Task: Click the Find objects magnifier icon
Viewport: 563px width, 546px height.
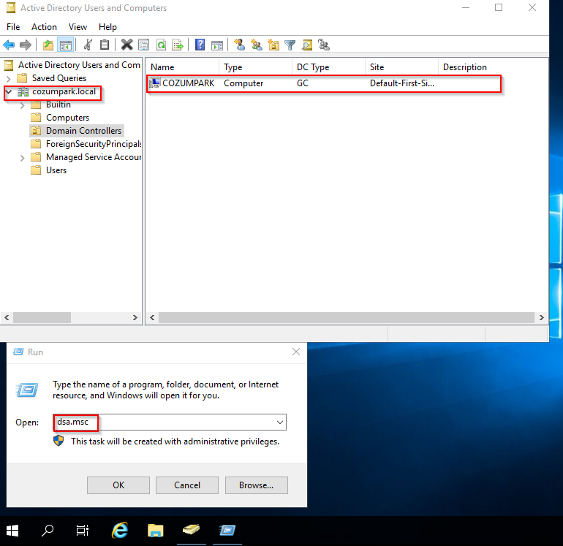Action: pyautogui.click(x=307, y=45)
